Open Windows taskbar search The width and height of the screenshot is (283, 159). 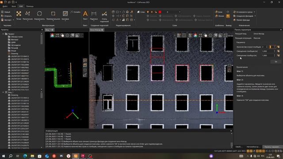pos(11,156)
